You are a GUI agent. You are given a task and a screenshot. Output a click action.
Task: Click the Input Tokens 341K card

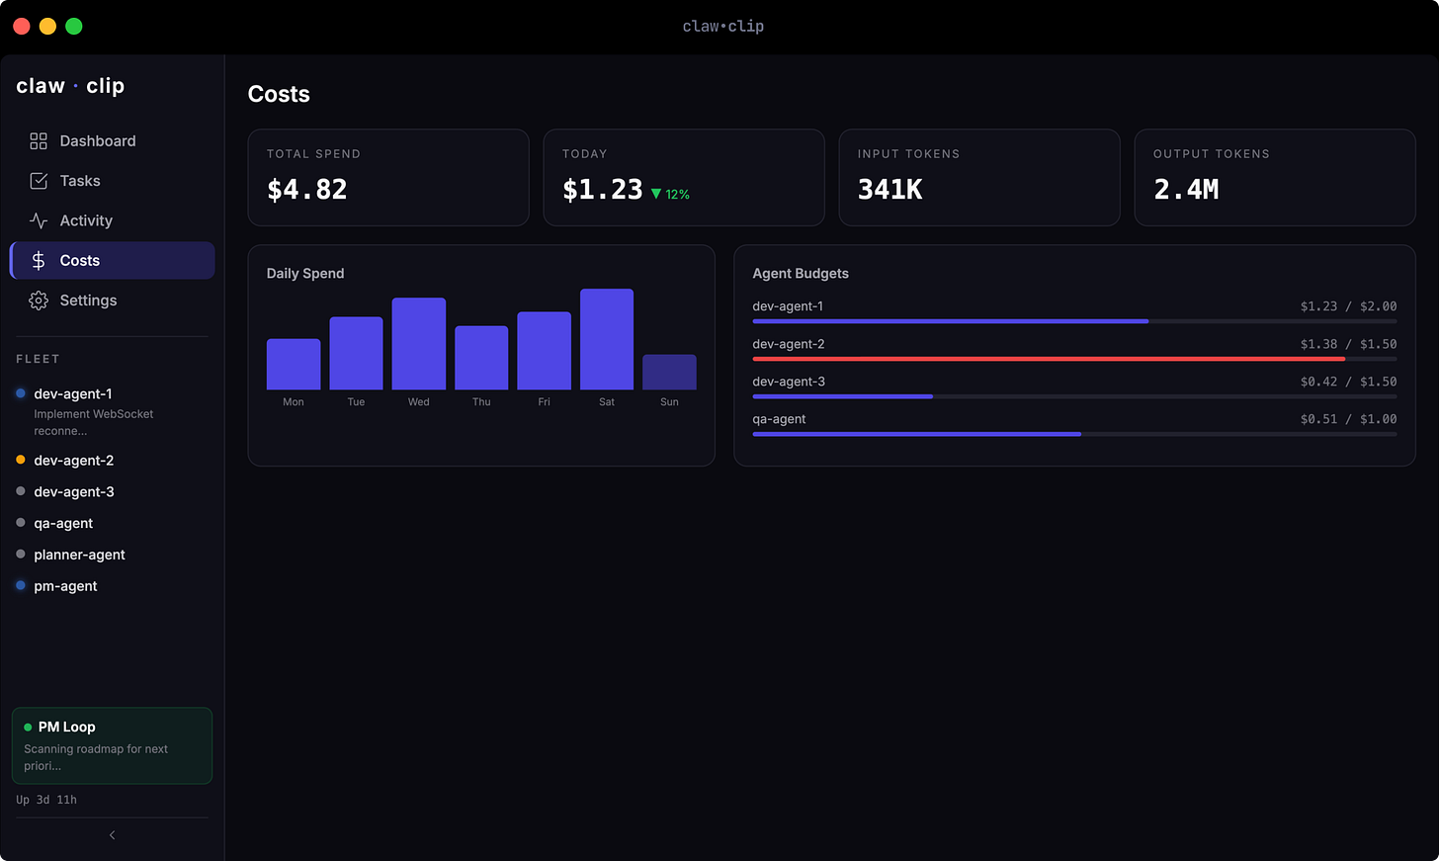(979, 178)
